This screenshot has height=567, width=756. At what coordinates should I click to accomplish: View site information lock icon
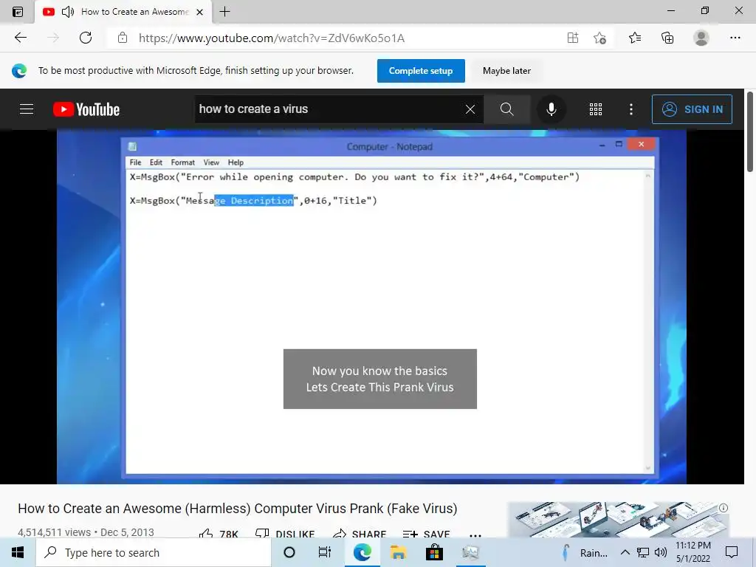point(123,38)
